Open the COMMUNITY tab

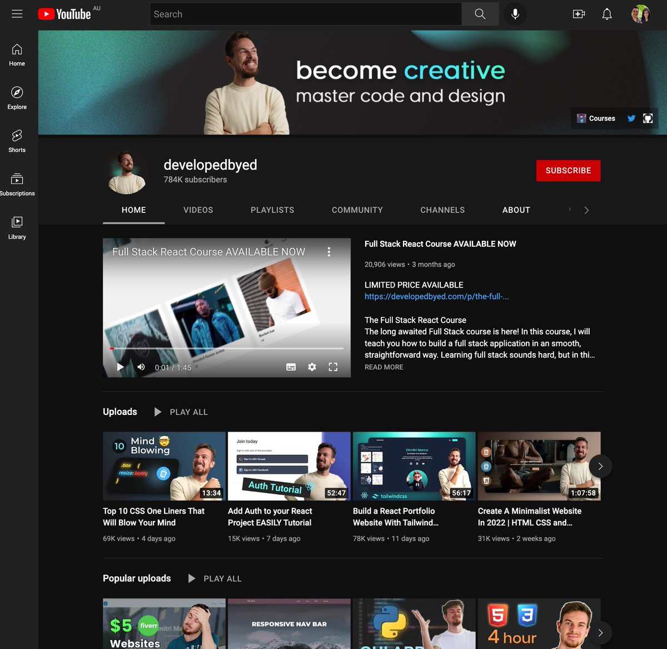point(357,210)
